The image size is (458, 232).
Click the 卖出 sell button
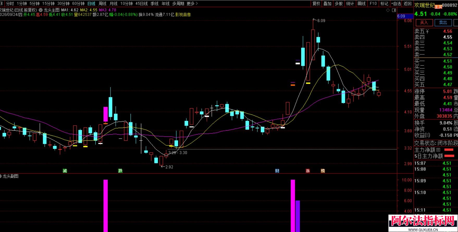coord(443,23)
